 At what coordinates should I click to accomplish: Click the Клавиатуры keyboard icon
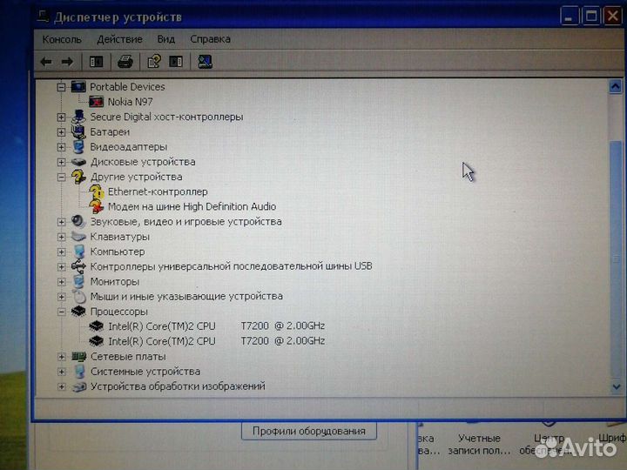[78, 237]
